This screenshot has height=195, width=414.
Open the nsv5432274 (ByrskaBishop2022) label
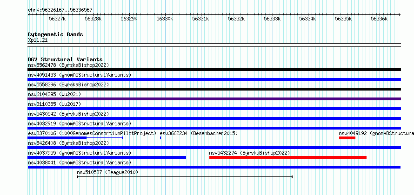point(249,153)
